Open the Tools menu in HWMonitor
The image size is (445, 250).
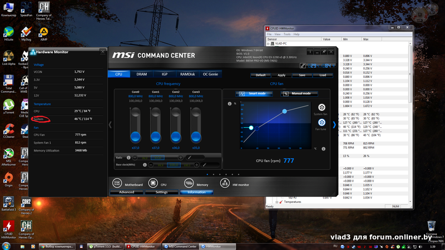[x=287, y=34]
